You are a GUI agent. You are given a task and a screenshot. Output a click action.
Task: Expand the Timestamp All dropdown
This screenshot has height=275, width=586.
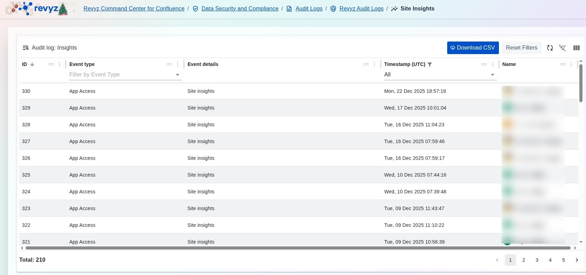tap(492, 75)
